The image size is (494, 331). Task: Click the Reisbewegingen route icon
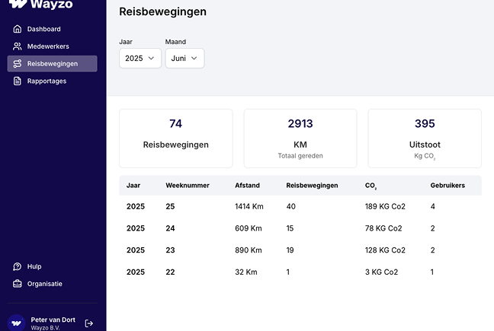click(x=18, y=63)
